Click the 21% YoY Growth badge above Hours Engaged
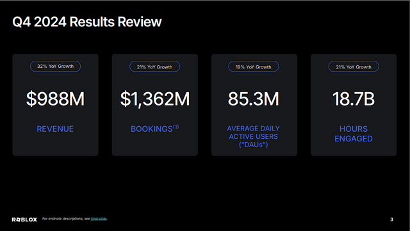This screenshot has width=410, height=231. pyautogui.click(x=354, y=67)
